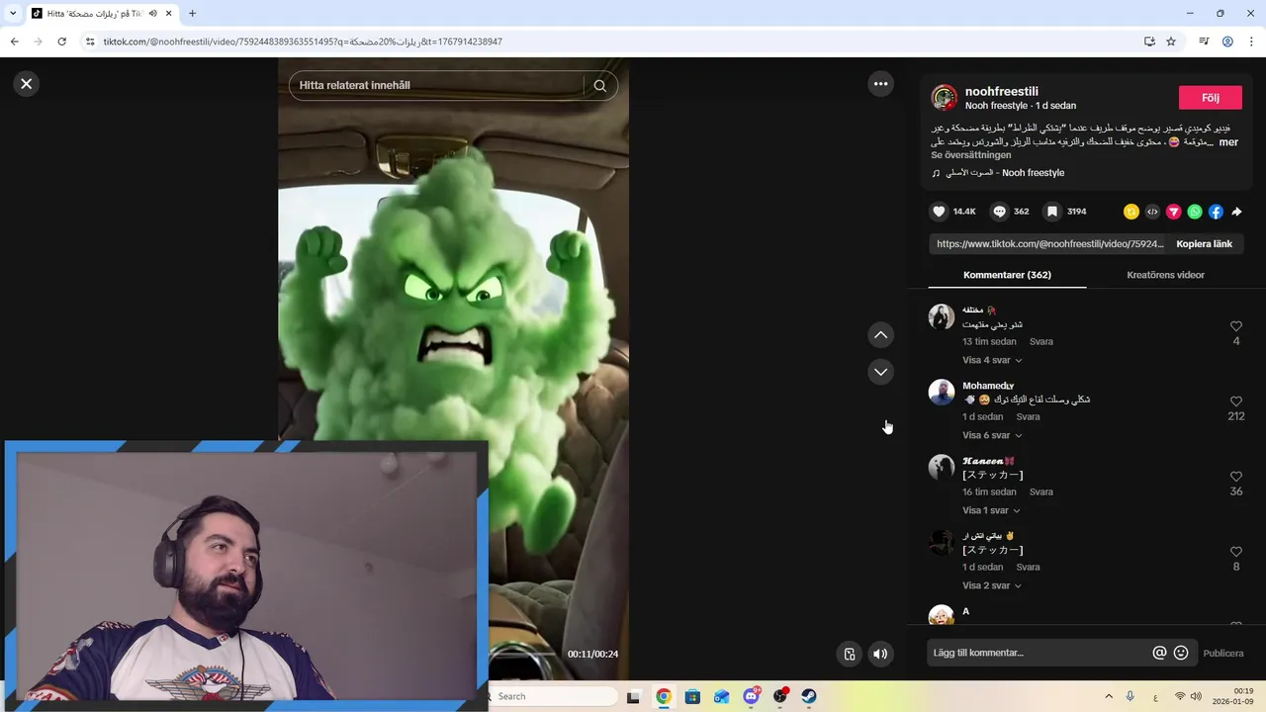Send to friends via the red paper-plane icon
Image resolution: width=1266 pixels, height=712 pixels.
point(1174,212)
